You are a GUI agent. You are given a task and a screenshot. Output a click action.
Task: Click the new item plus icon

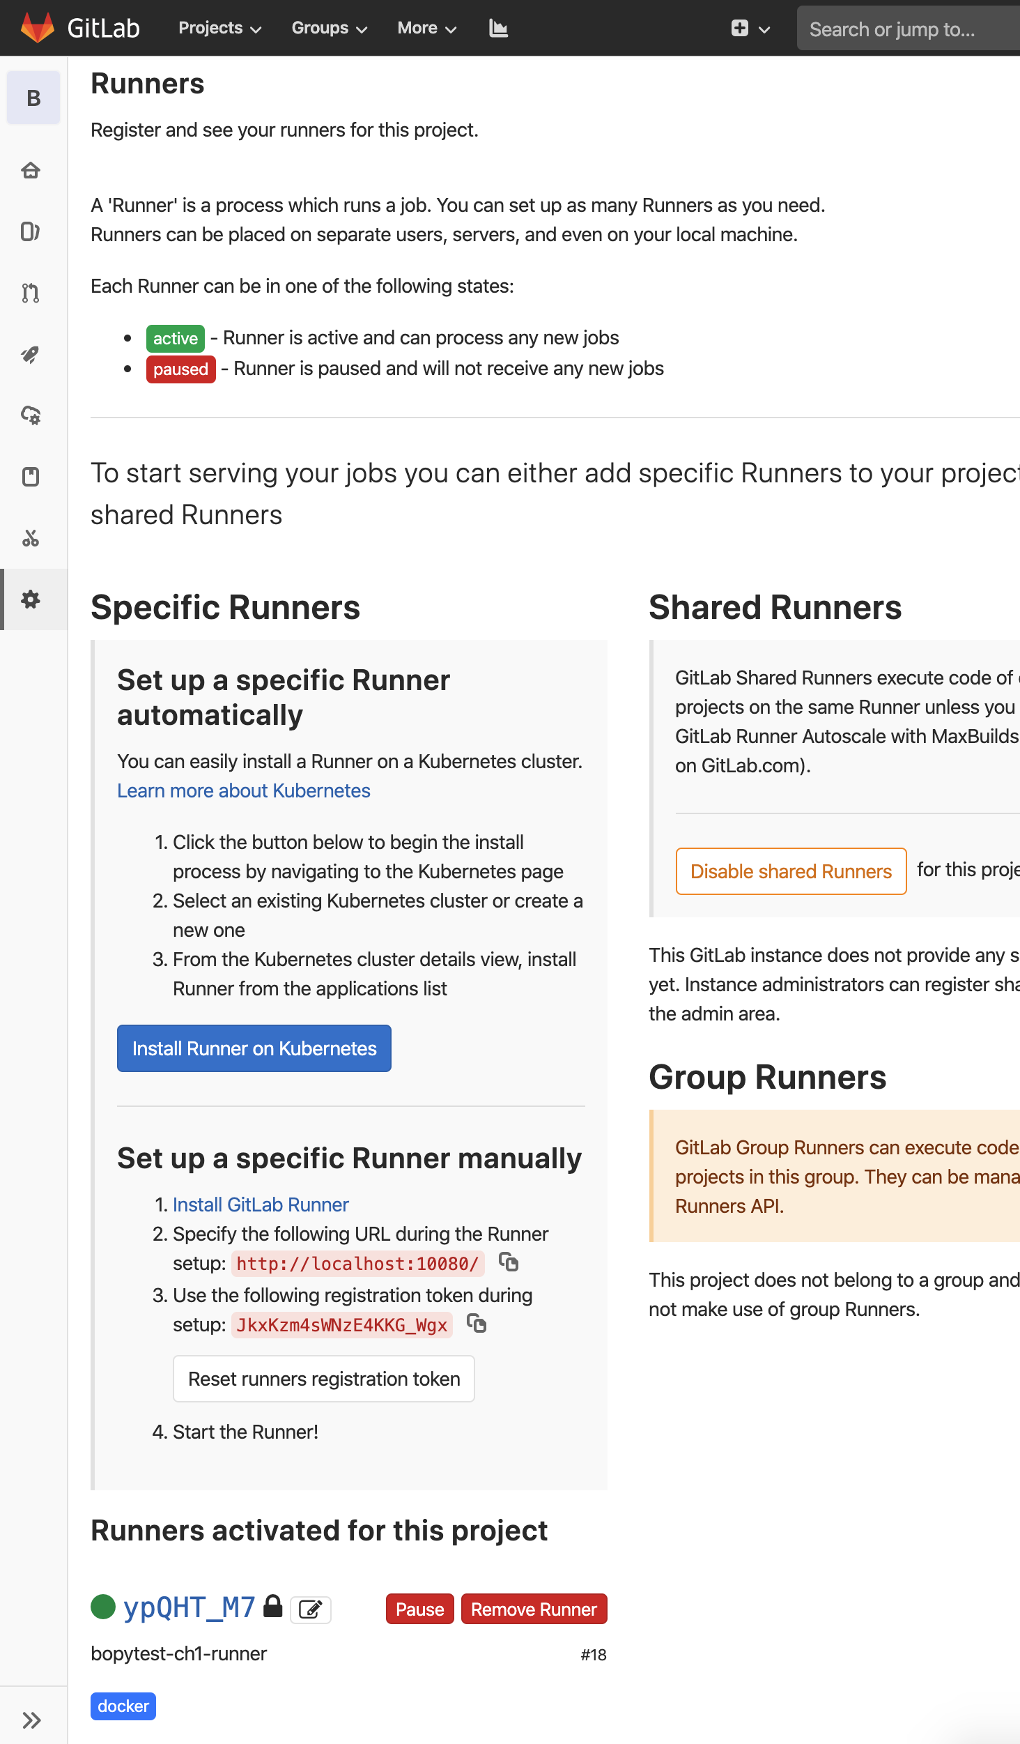[740, 28]
